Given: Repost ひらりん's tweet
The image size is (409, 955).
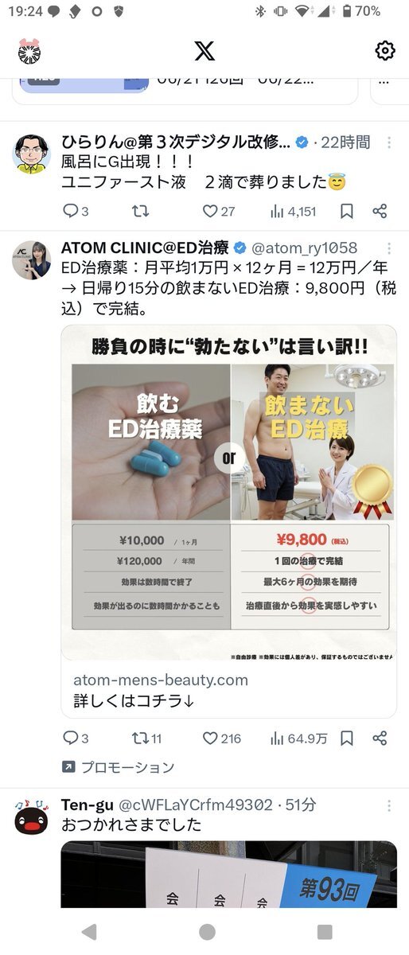Looking at the screenshot, I should (141, 211).
